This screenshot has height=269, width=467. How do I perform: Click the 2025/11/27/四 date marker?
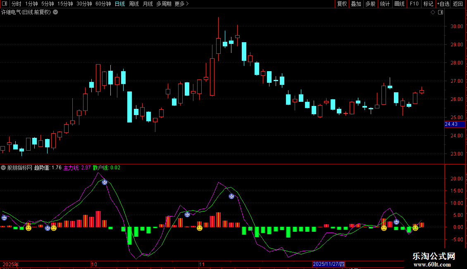click(329, 264)
